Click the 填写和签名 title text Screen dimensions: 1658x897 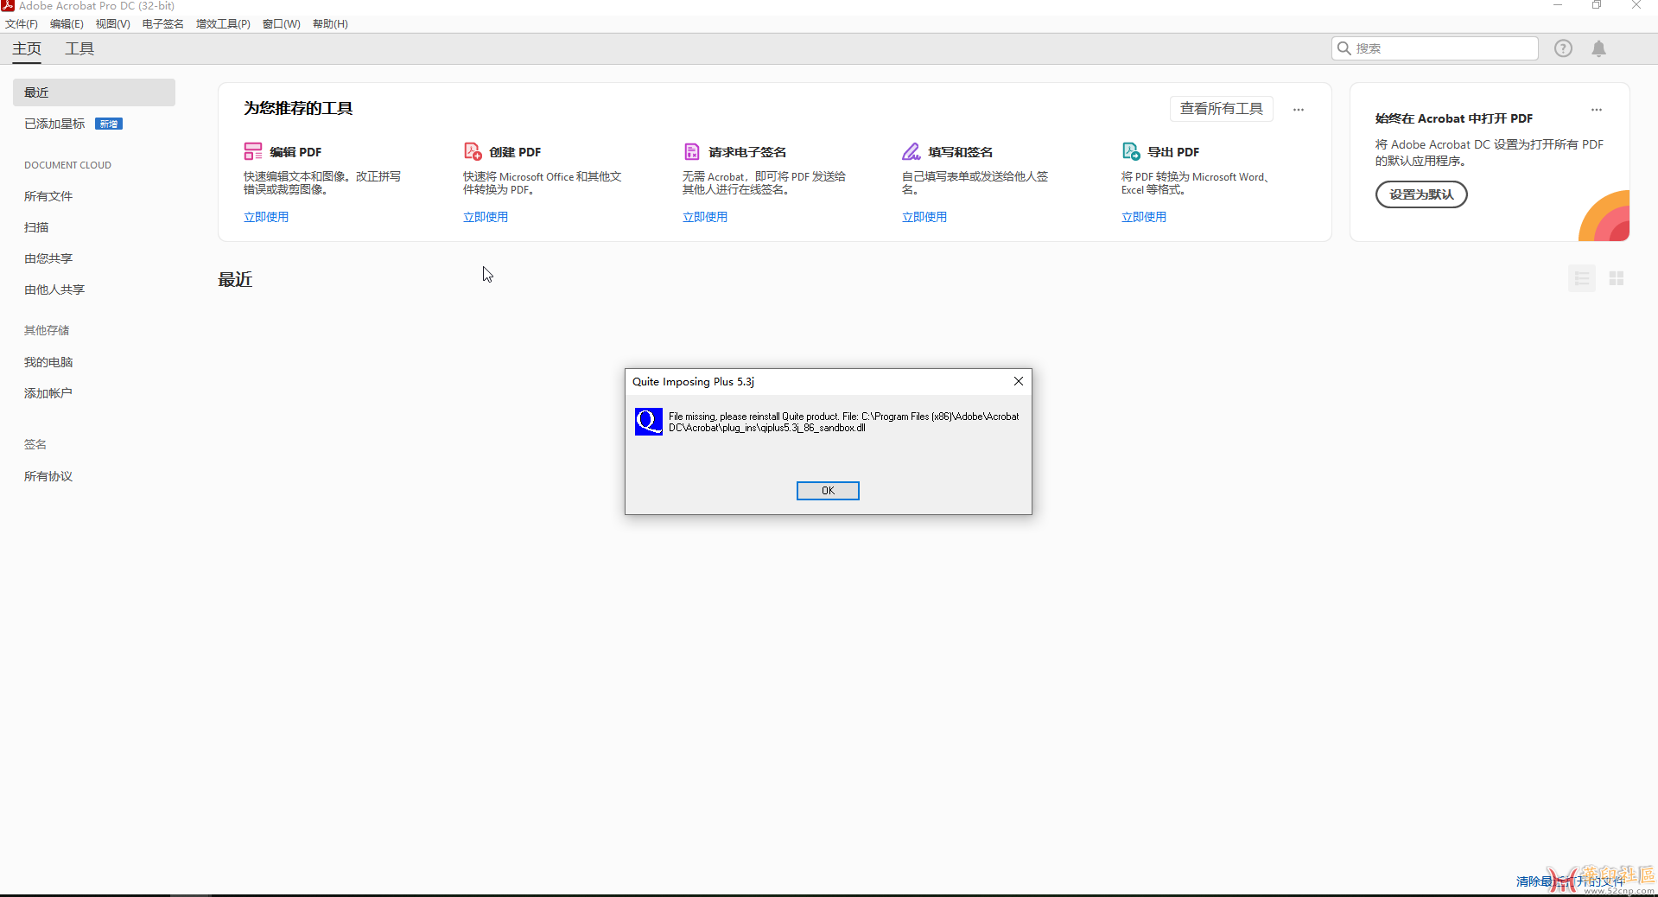click(x=961, y=152)
